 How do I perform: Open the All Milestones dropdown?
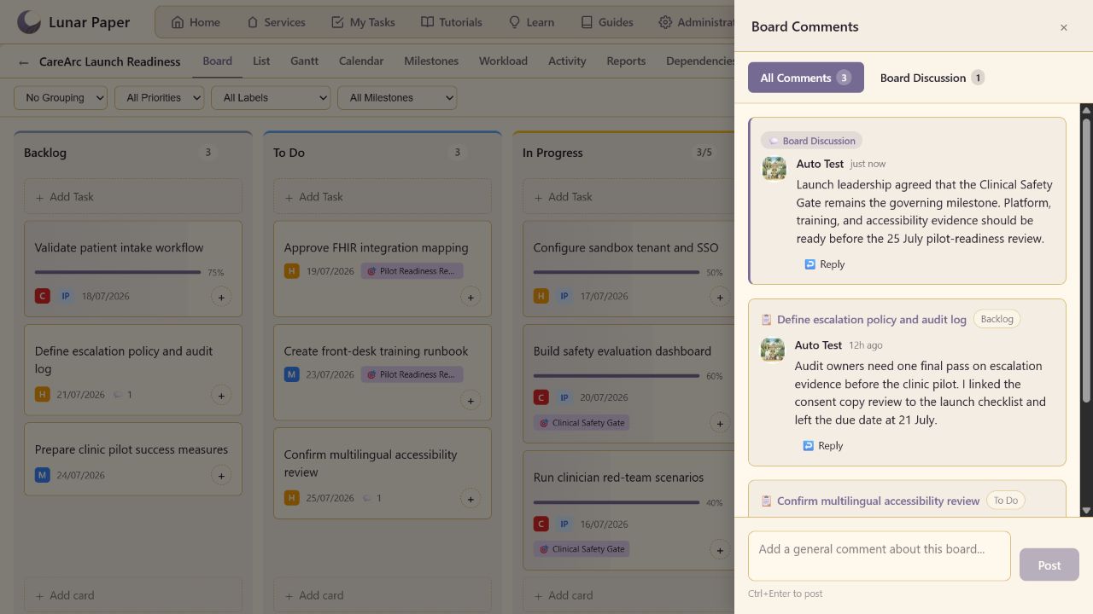pyautogui.click(x=397, y=98)
